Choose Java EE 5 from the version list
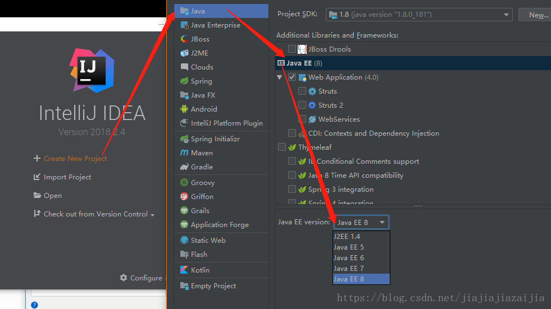The width and height of the screenshot is (551, 309). (x=361, y=247)
